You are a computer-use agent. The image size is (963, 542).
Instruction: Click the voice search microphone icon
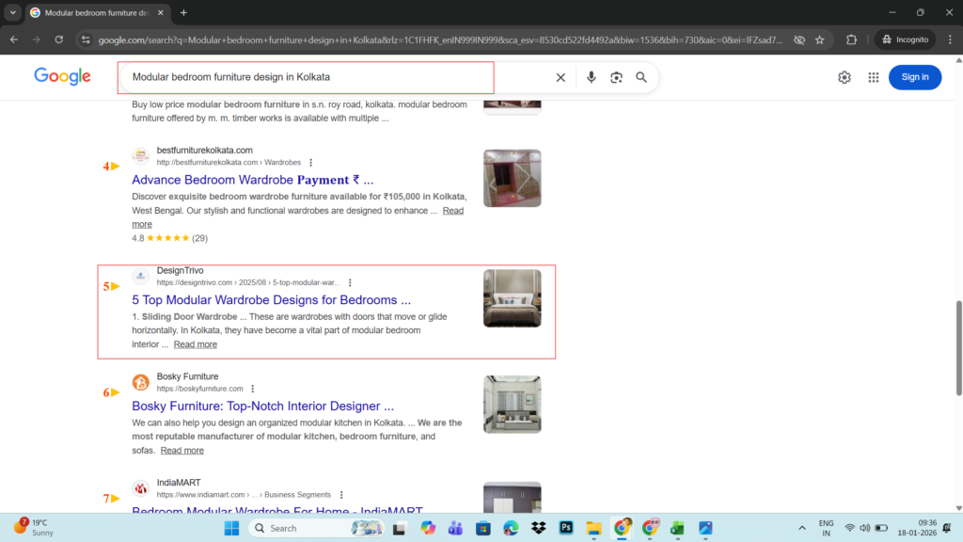coord(591,77)
